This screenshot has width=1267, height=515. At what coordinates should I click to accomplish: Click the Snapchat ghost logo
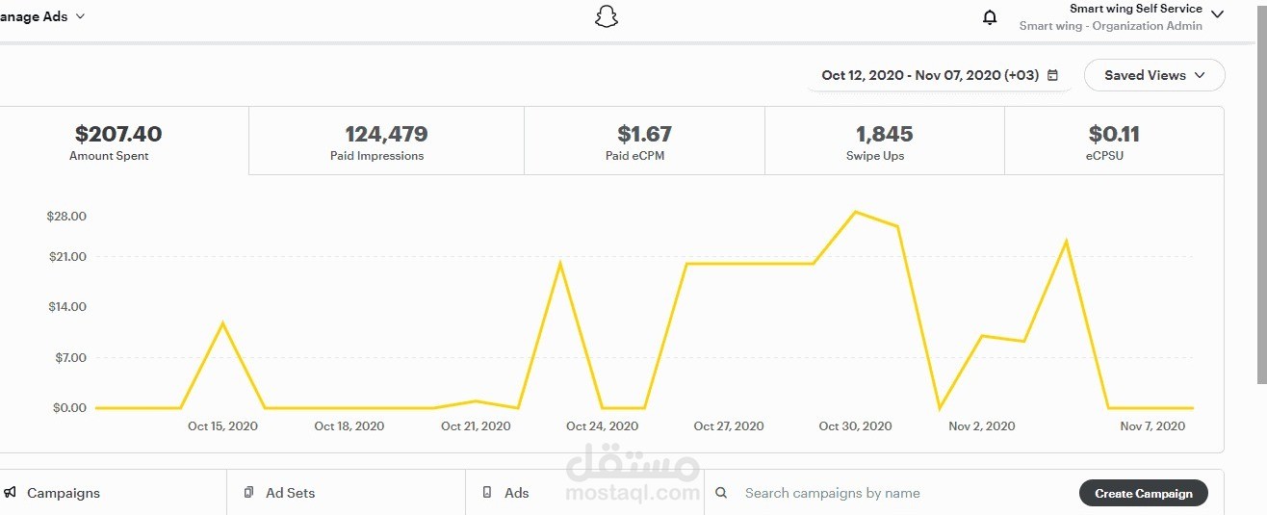606,16
